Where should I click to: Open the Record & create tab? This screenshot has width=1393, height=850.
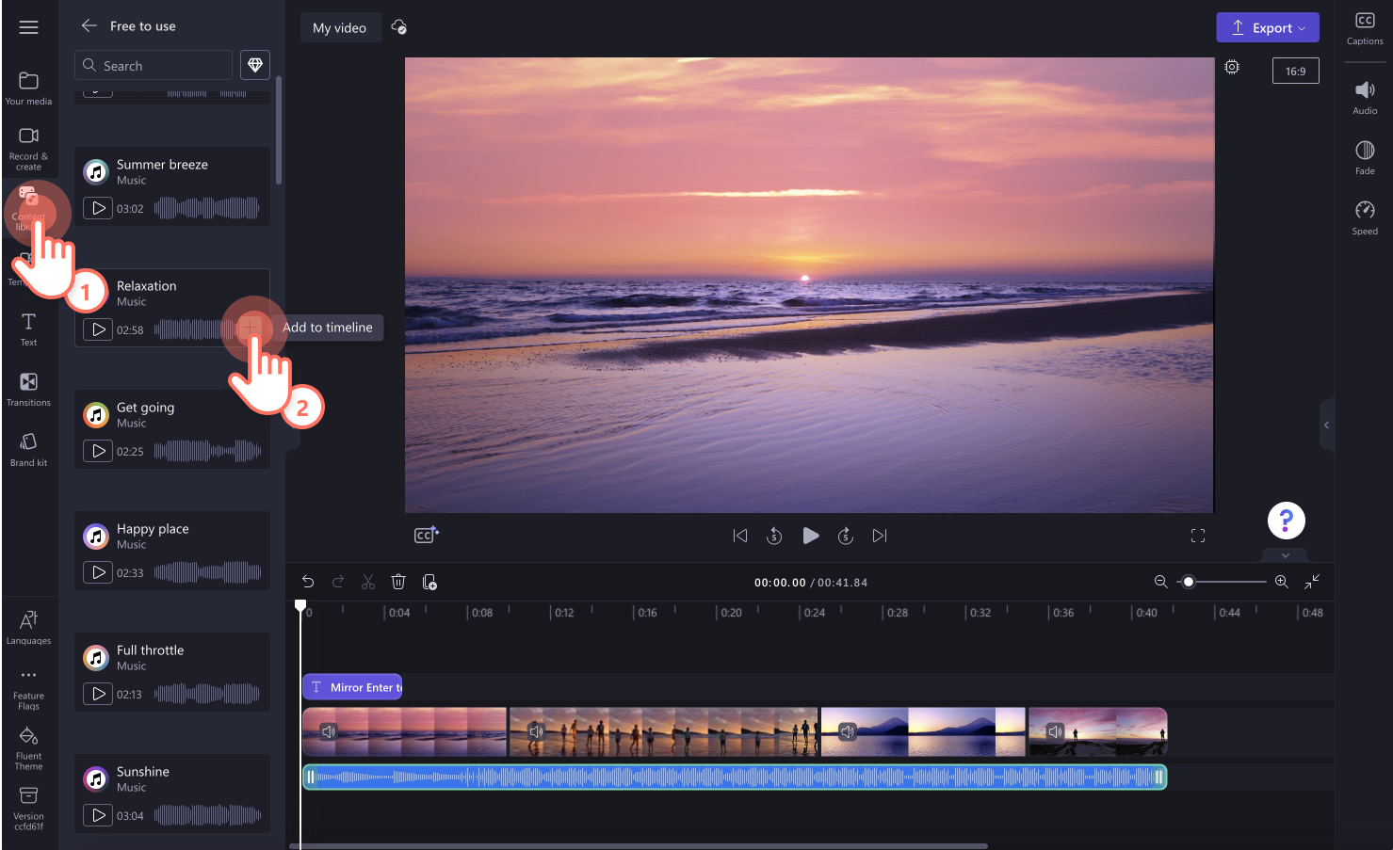point(29,149)
